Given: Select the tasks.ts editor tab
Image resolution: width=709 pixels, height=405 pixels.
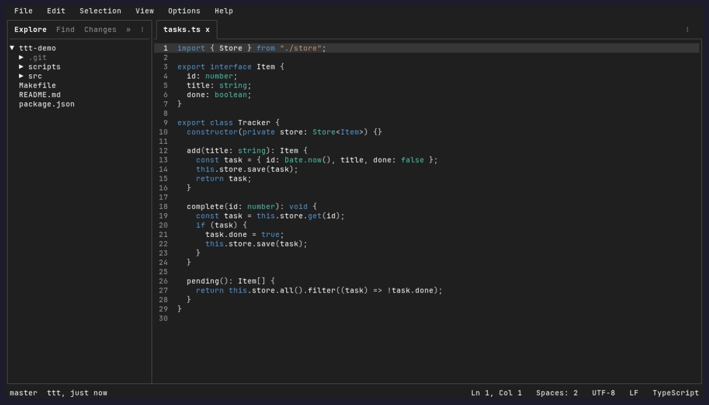Looking at the screenshot, I should click(186, 29).
